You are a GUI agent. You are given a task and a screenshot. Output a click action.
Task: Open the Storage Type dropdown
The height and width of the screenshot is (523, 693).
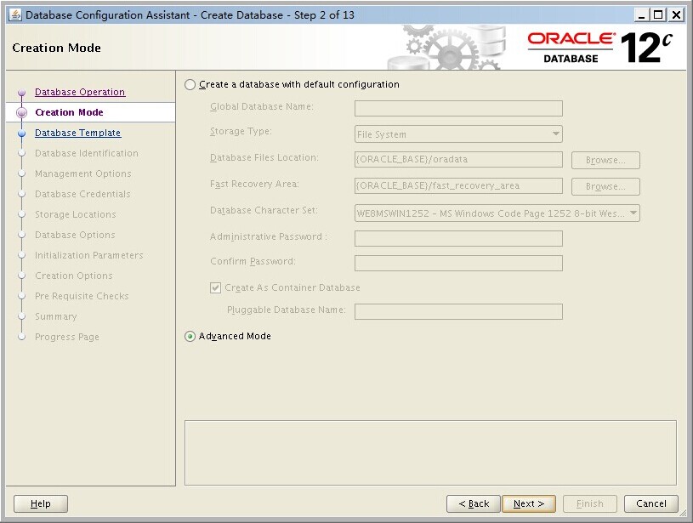458,134
